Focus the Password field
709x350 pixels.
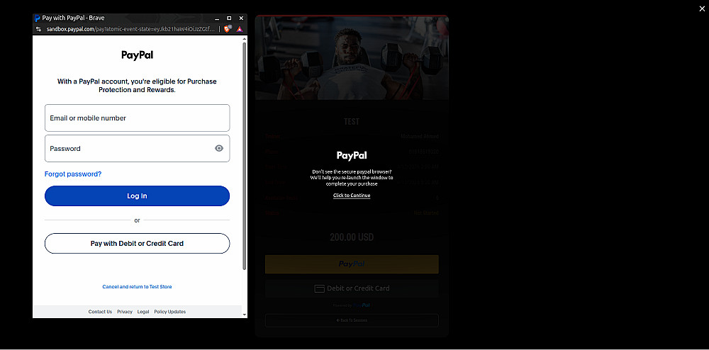point(137,149)
